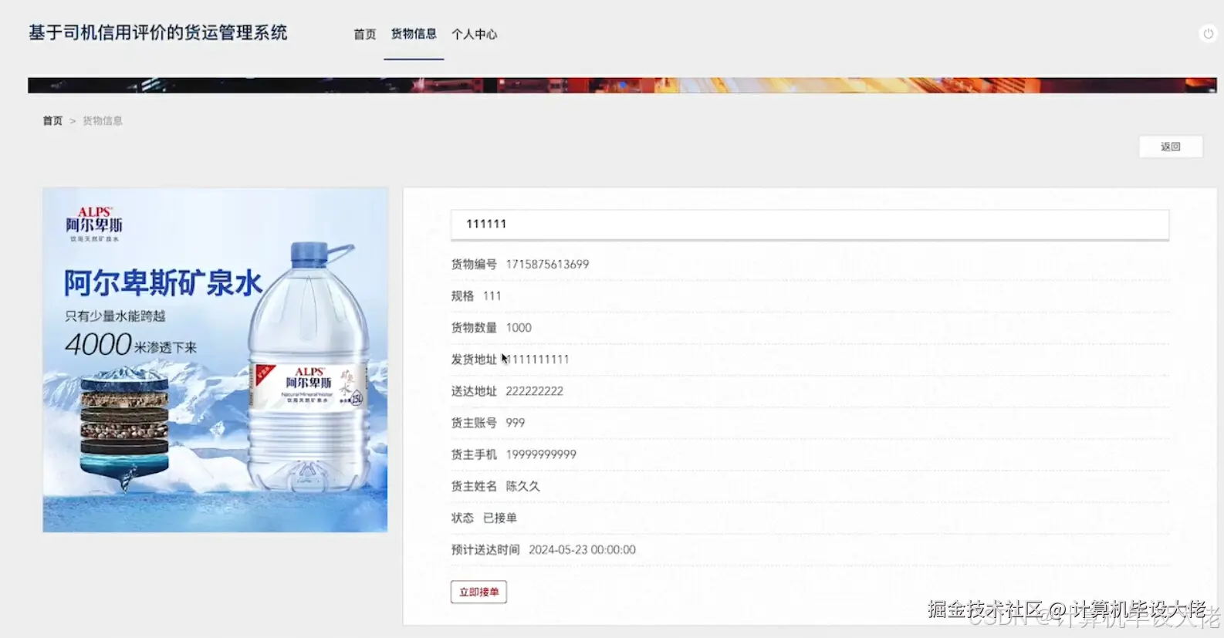Click the 发货地址 value 1111111111
Image resolution: width=1224 pixels, height=638 pixels.
point(538,359)
